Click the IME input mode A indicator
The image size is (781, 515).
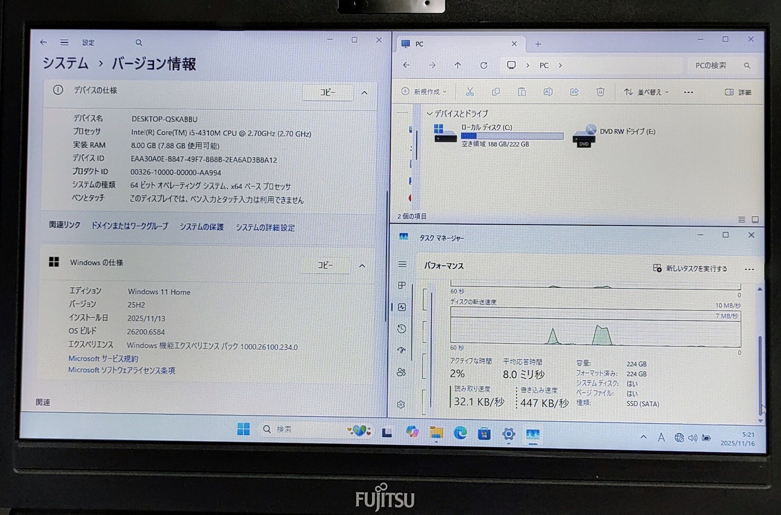pos(661,438)
